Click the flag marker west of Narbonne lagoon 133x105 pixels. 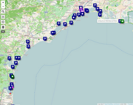(x=9, y=58)
